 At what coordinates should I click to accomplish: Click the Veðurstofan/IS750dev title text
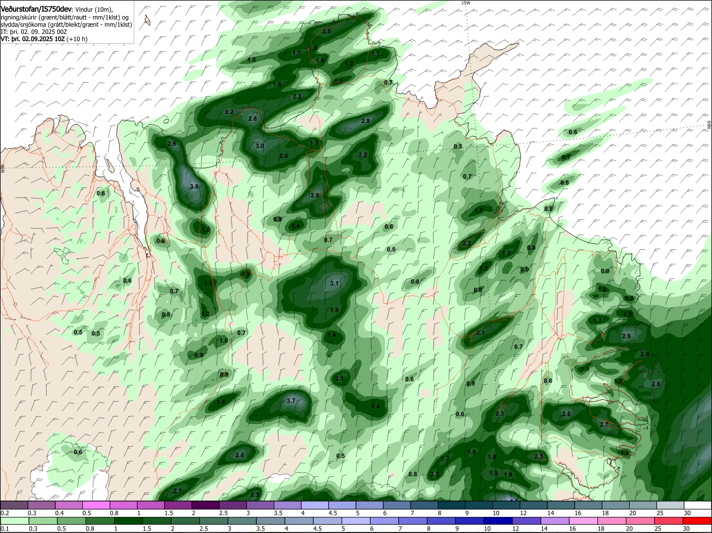(36, 9)
